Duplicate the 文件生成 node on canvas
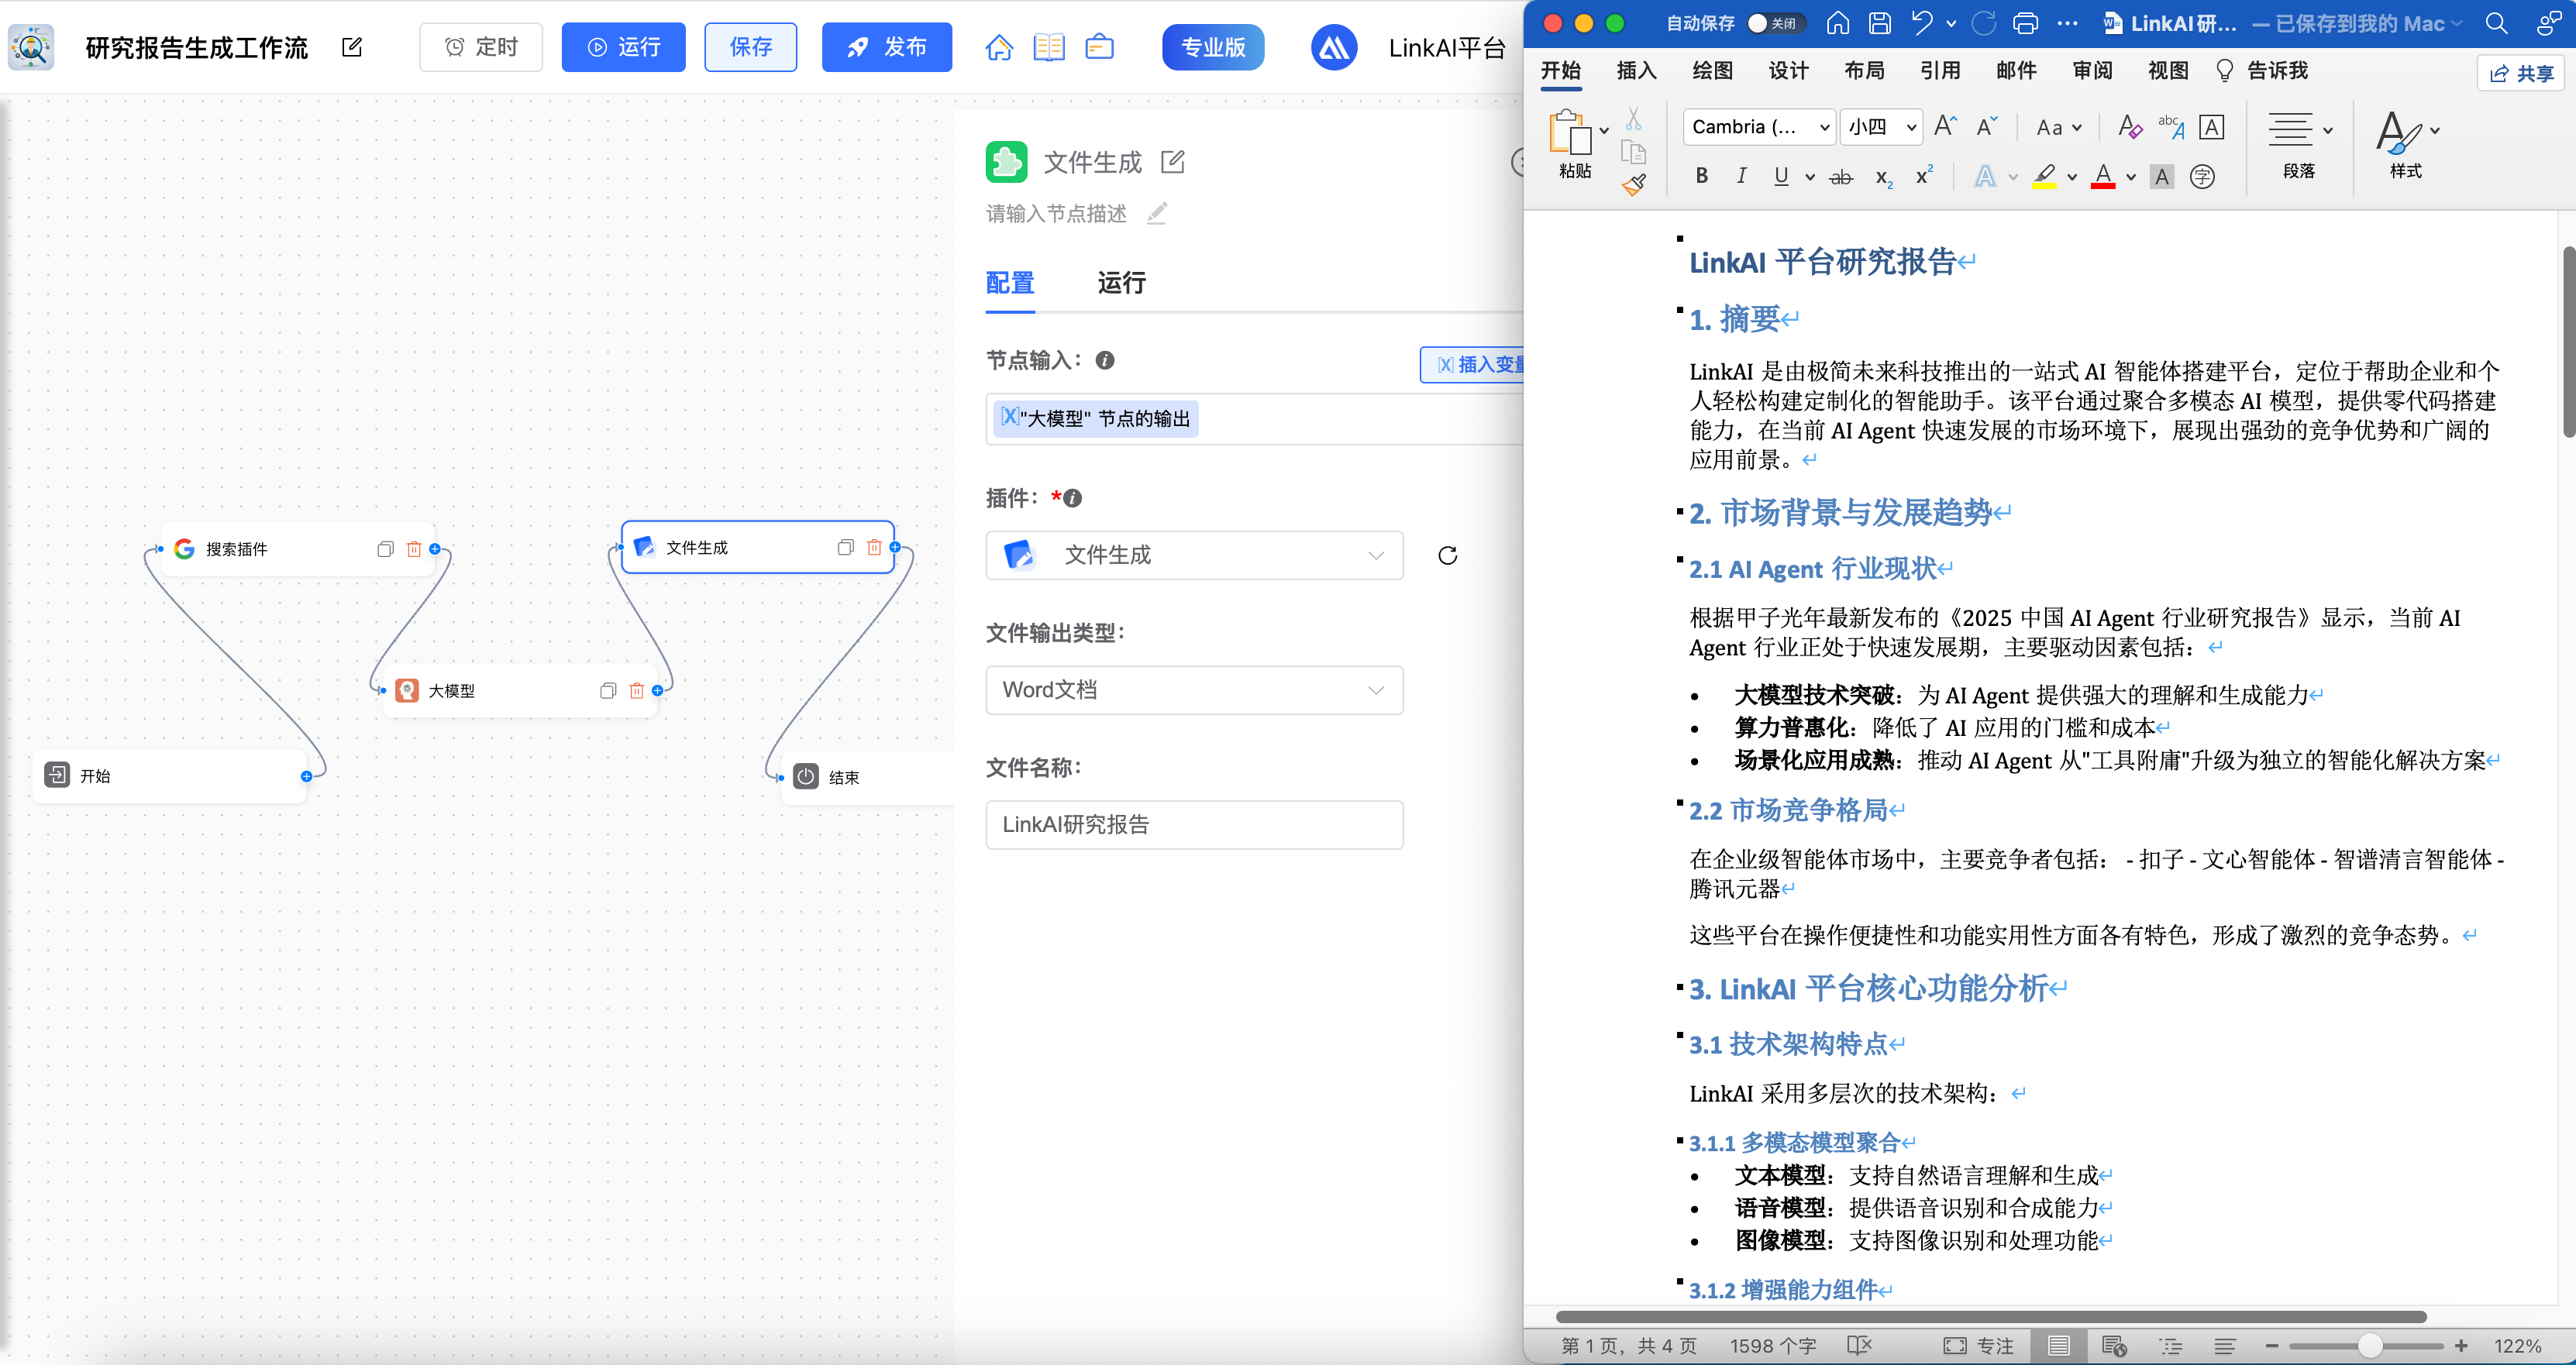 click(845, 547)
